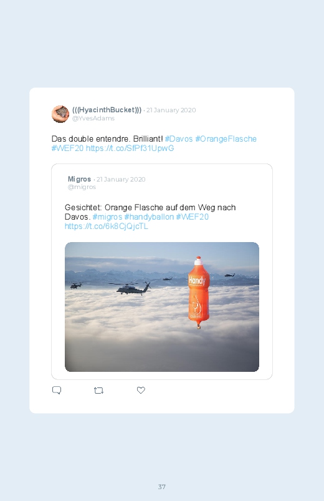324x501 pixels.
Task: Click the reply speech bubble icon
Action: pyautogui.click(x=57, y=390)
